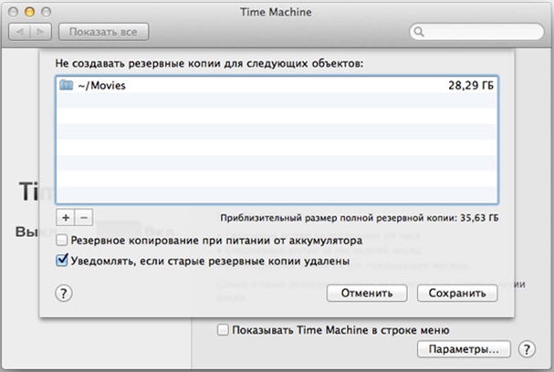Screen dimensions: 554x372
Task: Click the remove exclusion minus button
Action: click(x=84, y=217)
